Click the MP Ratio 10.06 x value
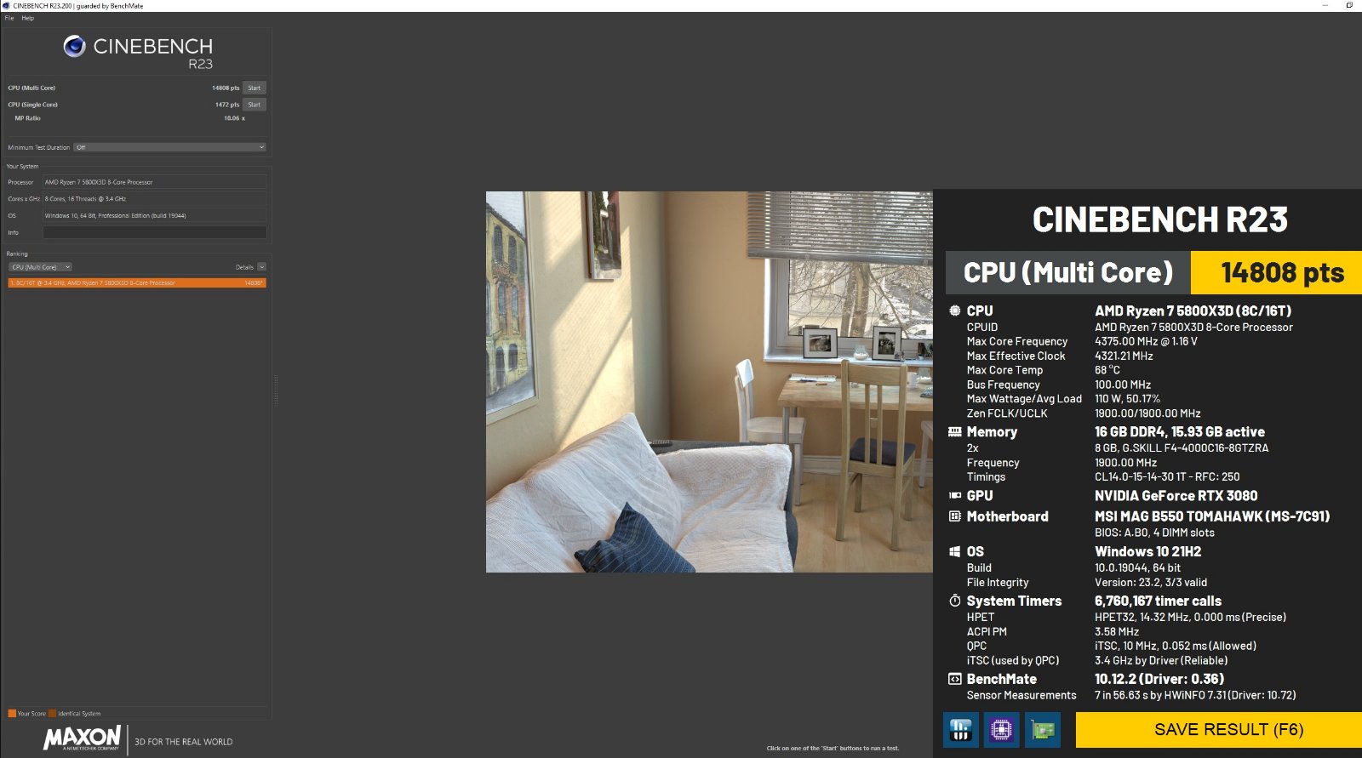Screen dimensions: 1362x758 [234, 118]
